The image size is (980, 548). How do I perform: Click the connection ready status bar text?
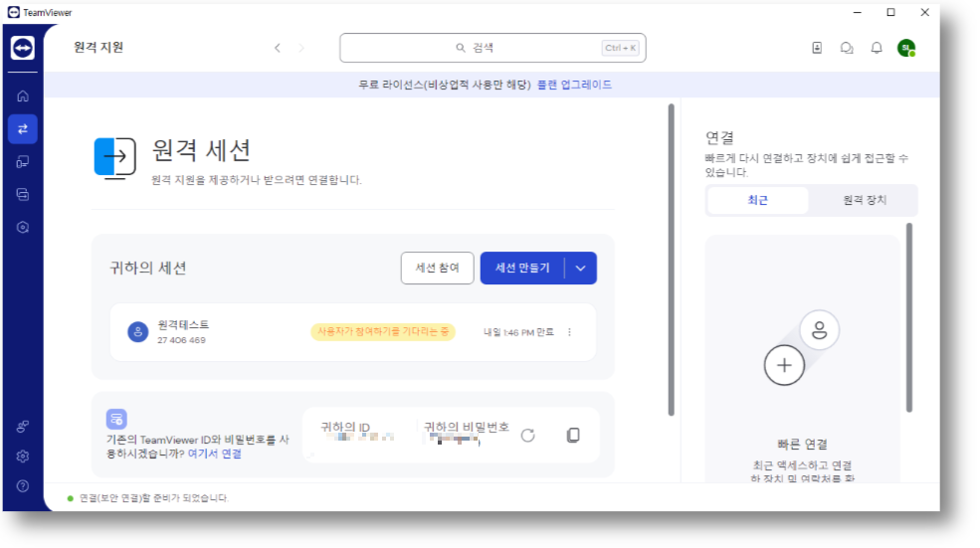tap(154, 498)
